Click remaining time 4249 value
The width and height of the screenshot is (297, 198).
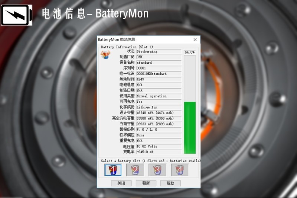point(159,79)
